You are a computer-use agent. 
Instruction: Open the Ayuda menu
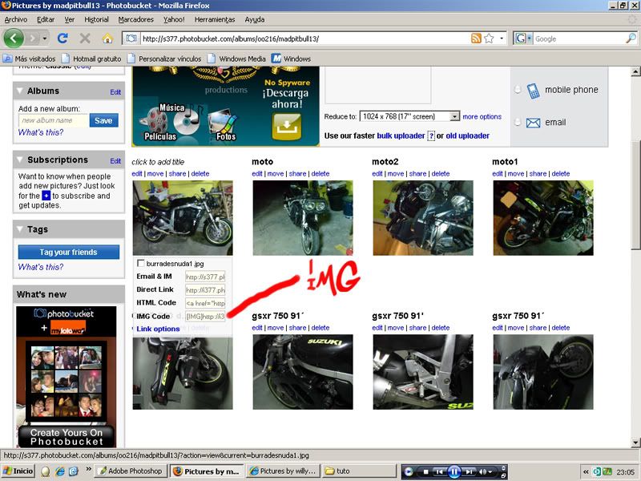pos(254,19)
